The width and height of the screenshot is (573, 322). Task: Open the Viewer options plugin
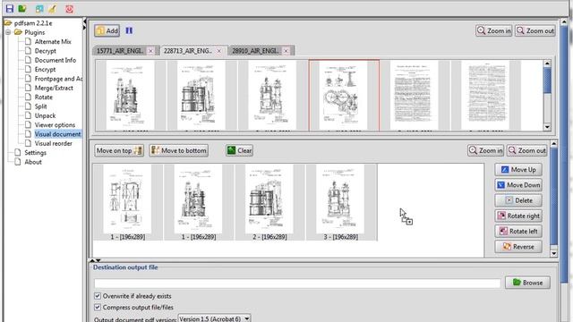(x=55, y=125)
